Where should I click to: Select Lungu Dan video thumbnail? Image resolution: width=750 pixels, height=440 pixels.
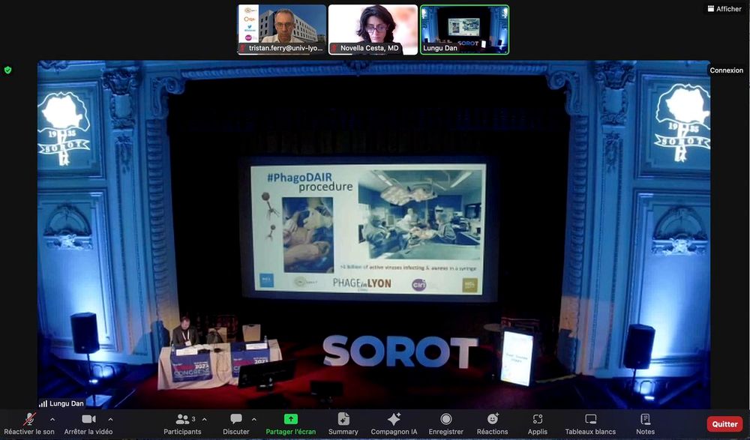[464, 30]
